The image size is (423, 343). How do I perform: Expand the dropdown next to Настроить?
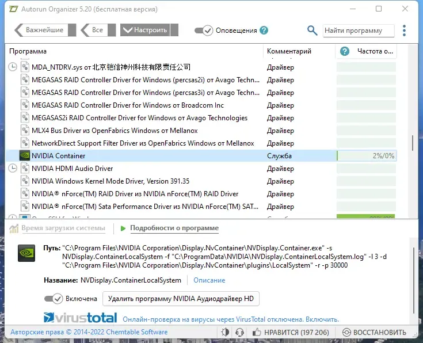click(174, 30)
